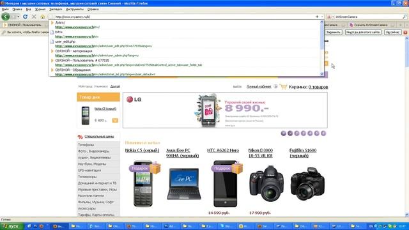
Task: Select the second banner slide dot
Action: click(290, 134)
